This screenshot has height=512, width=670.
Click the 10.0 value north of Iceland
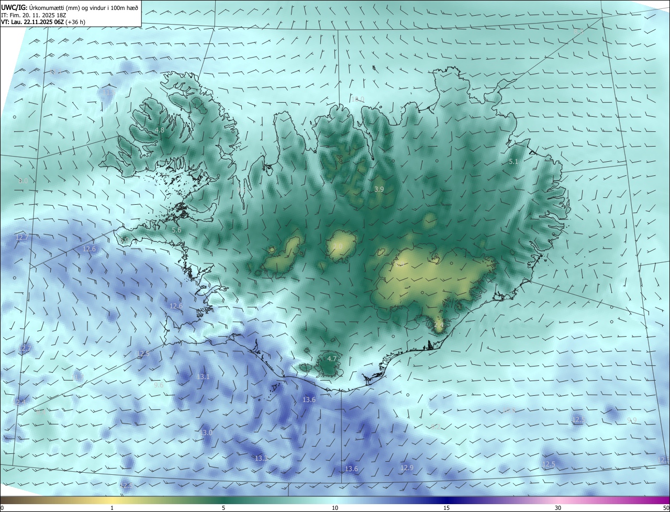(358, 99)
